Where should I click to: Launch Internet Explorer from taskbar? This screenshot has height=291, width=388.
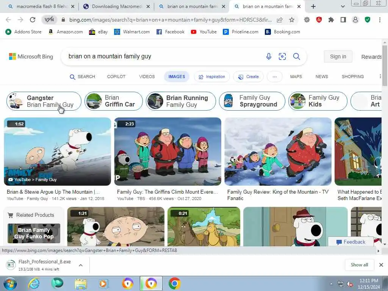(x=34, y=283)
